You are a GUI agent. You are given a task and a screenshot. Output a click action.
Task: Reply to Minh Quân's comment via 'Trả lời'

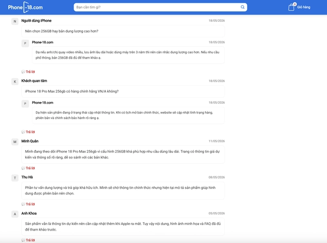click(x=28, y=168)
